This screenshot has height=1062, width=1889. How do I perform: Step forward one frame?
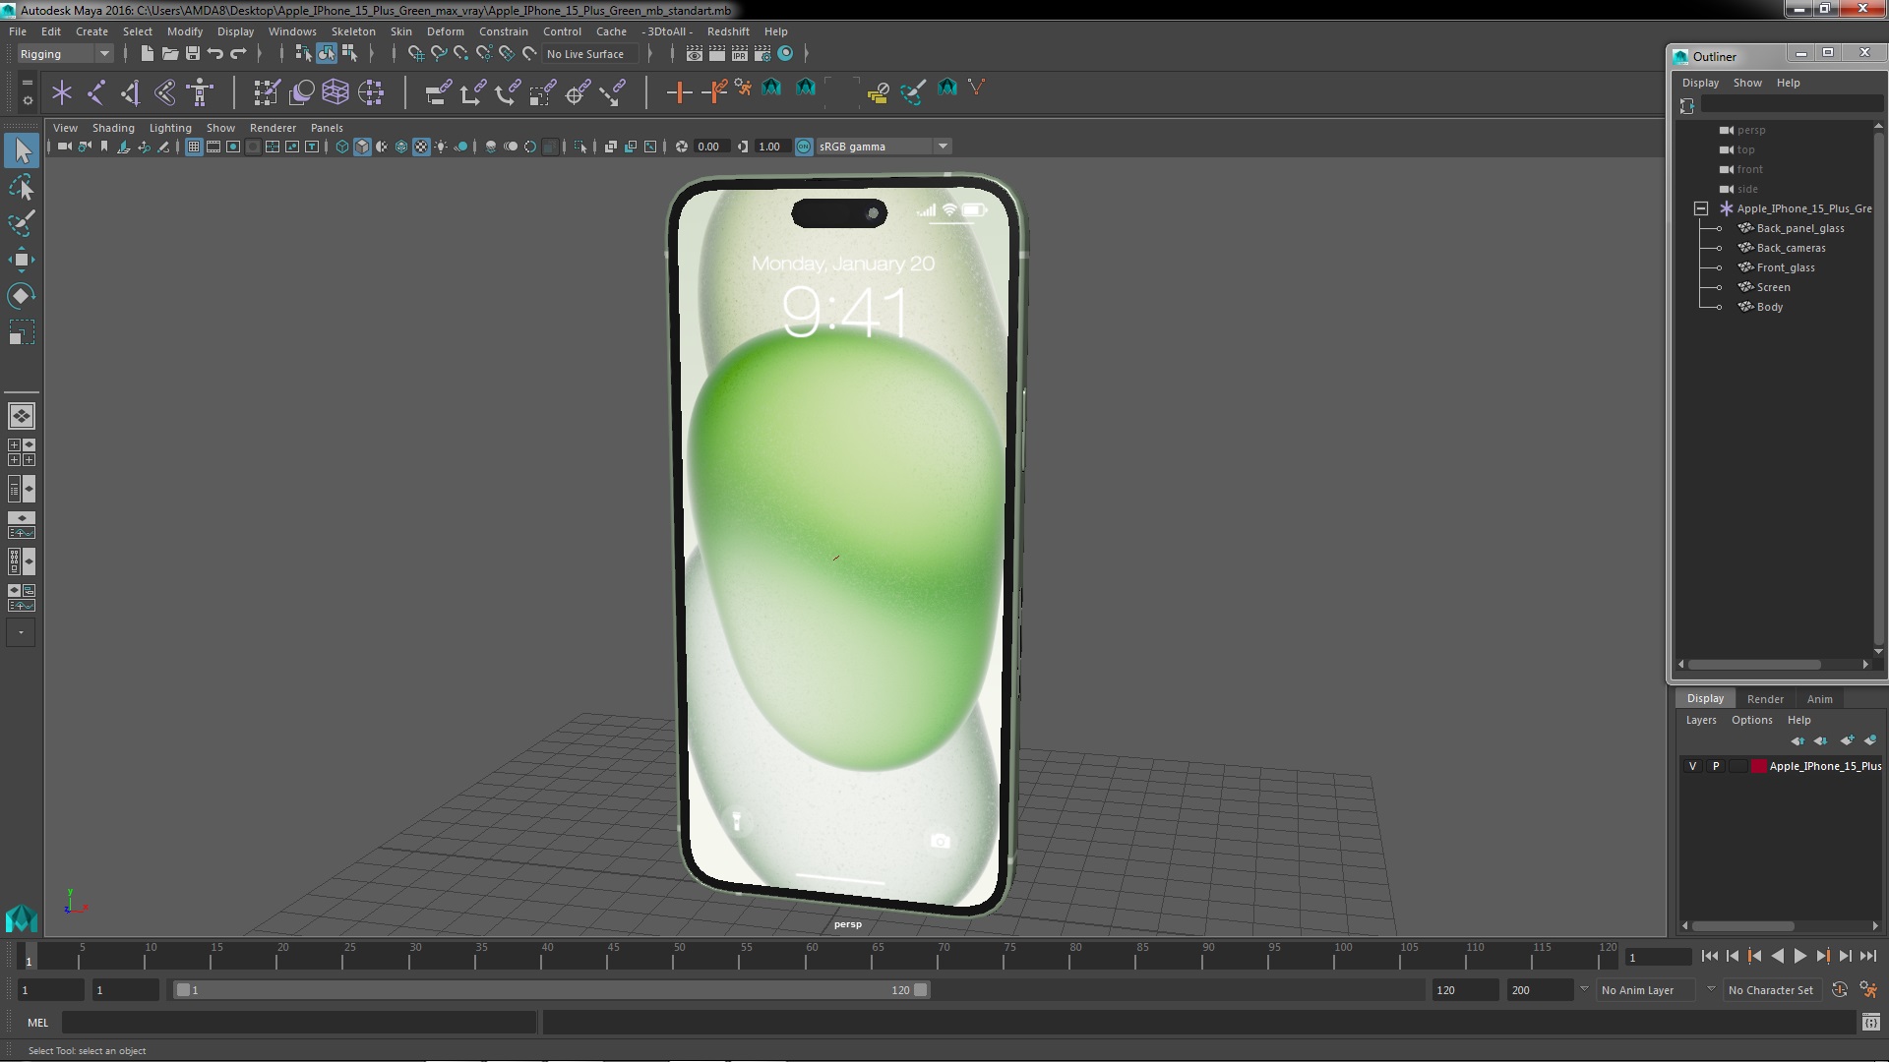[x=1845, y=956]
